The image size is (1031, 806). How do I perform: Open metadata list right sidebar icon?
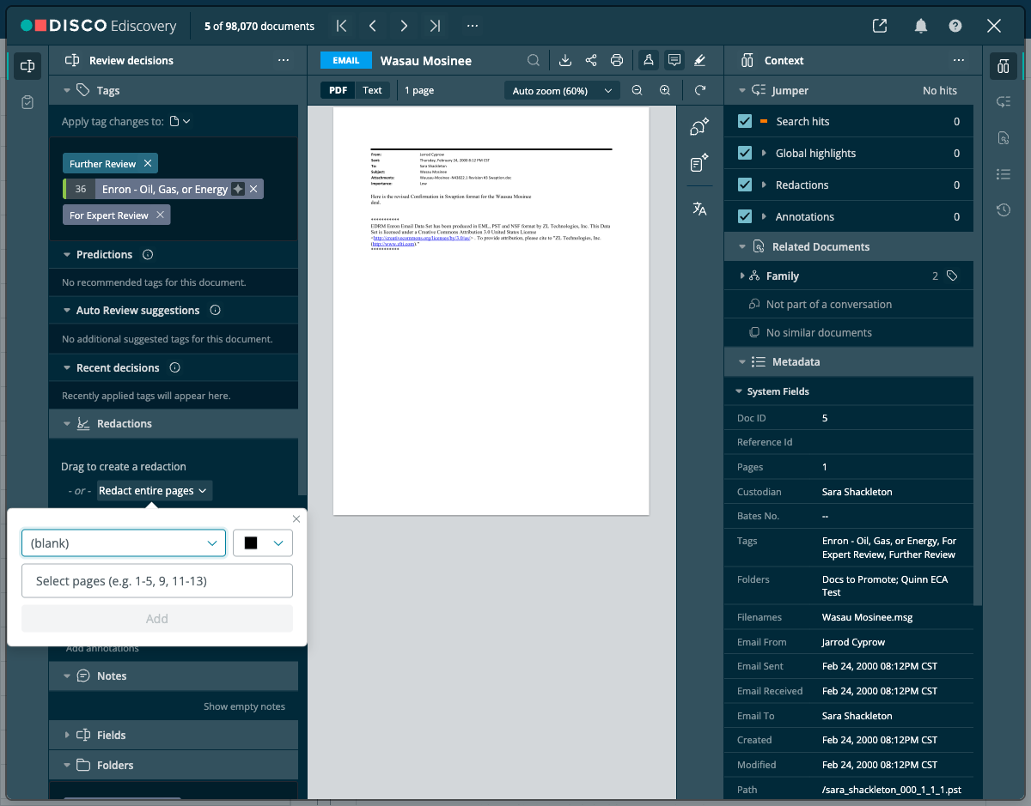(x=1004, y=173)
